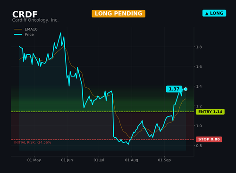Click the INITIAL RISK: -24.56% text
236x173 pixels.
[x=33, y=142]
